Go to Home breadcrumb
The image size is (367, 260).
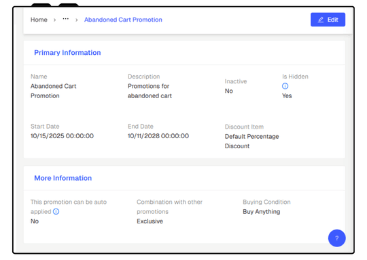[39, 20]
